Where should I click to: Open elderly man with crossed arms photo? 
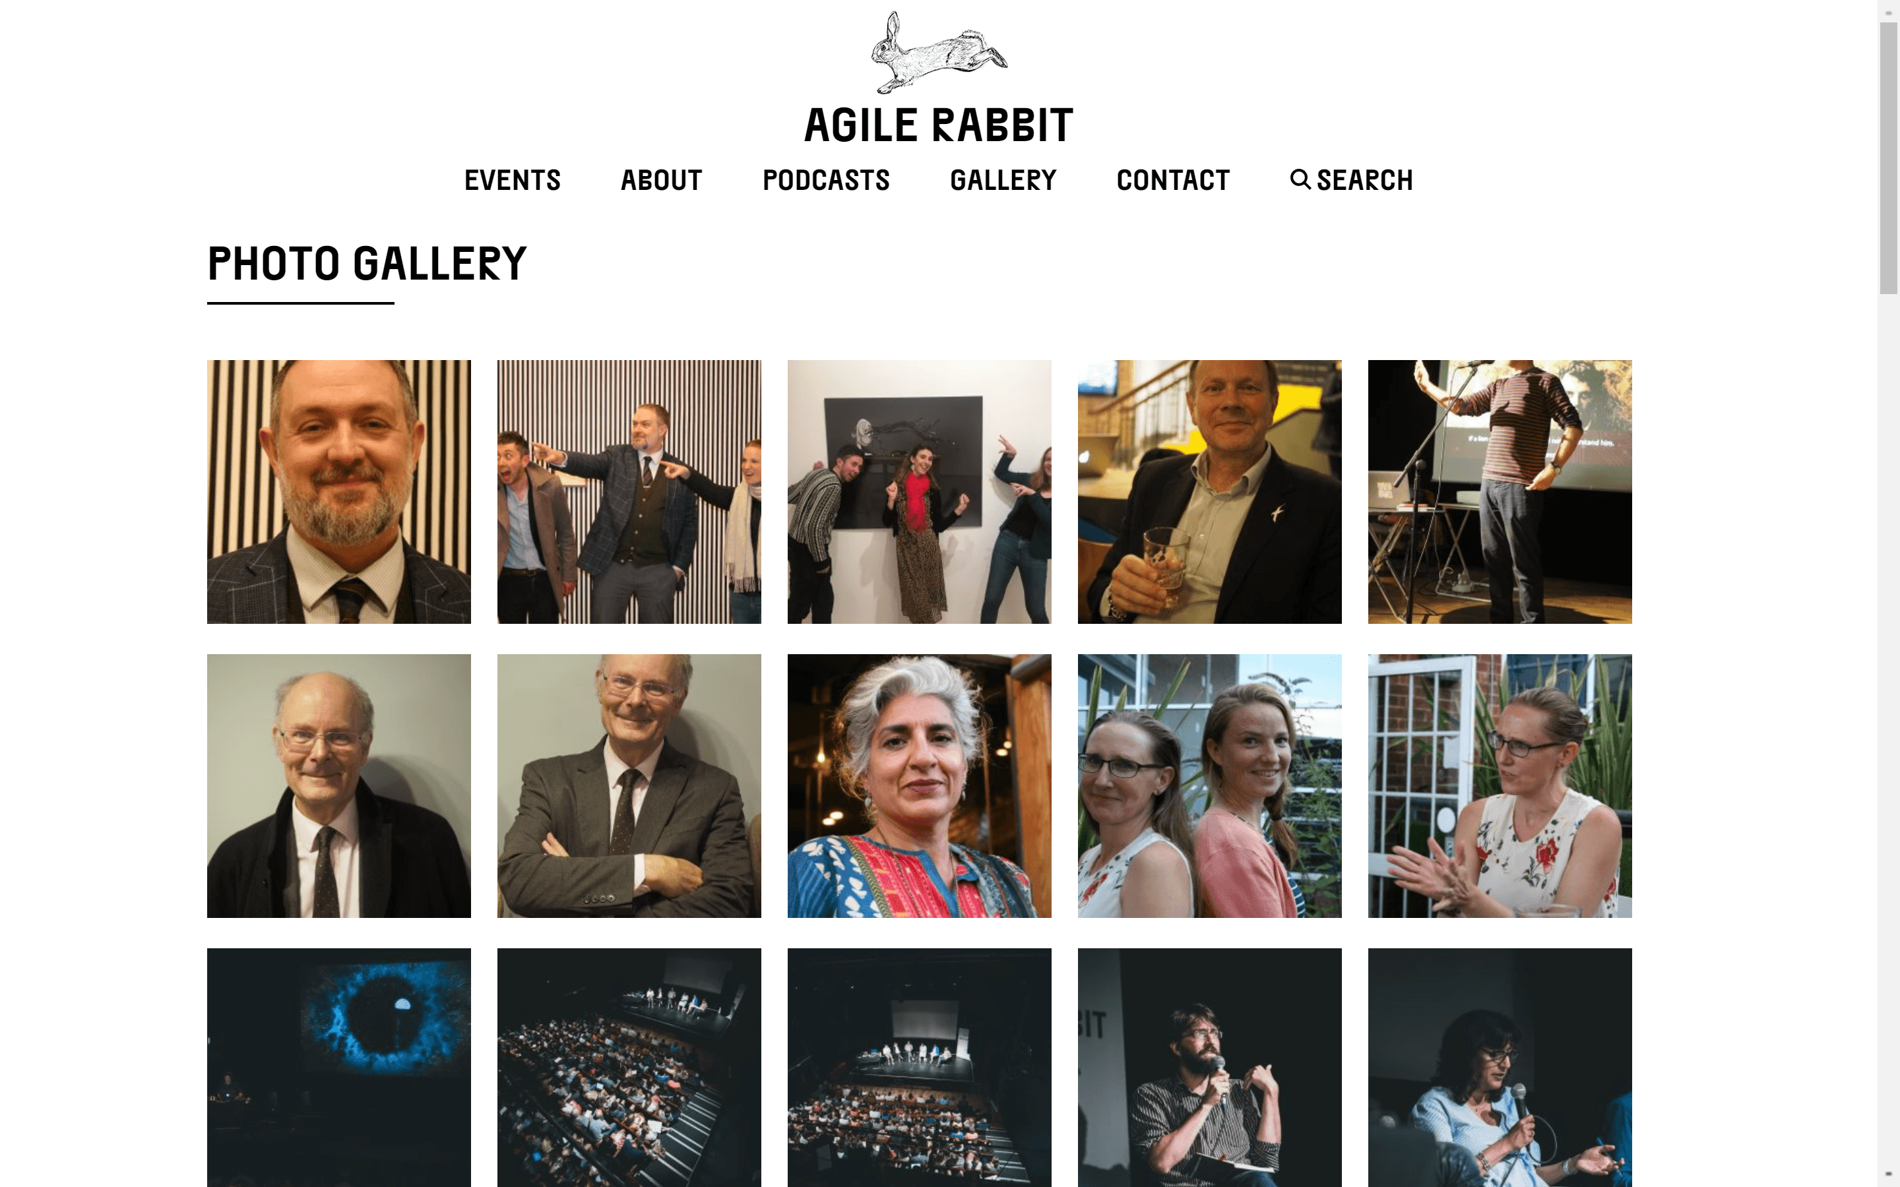629,786
